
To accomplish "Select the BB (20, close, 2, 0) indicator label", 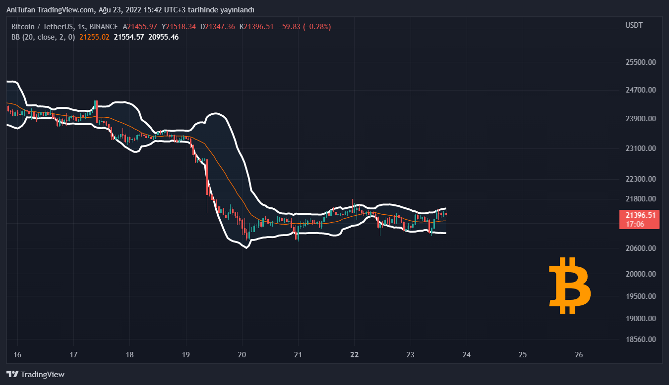I will [43, 37].
